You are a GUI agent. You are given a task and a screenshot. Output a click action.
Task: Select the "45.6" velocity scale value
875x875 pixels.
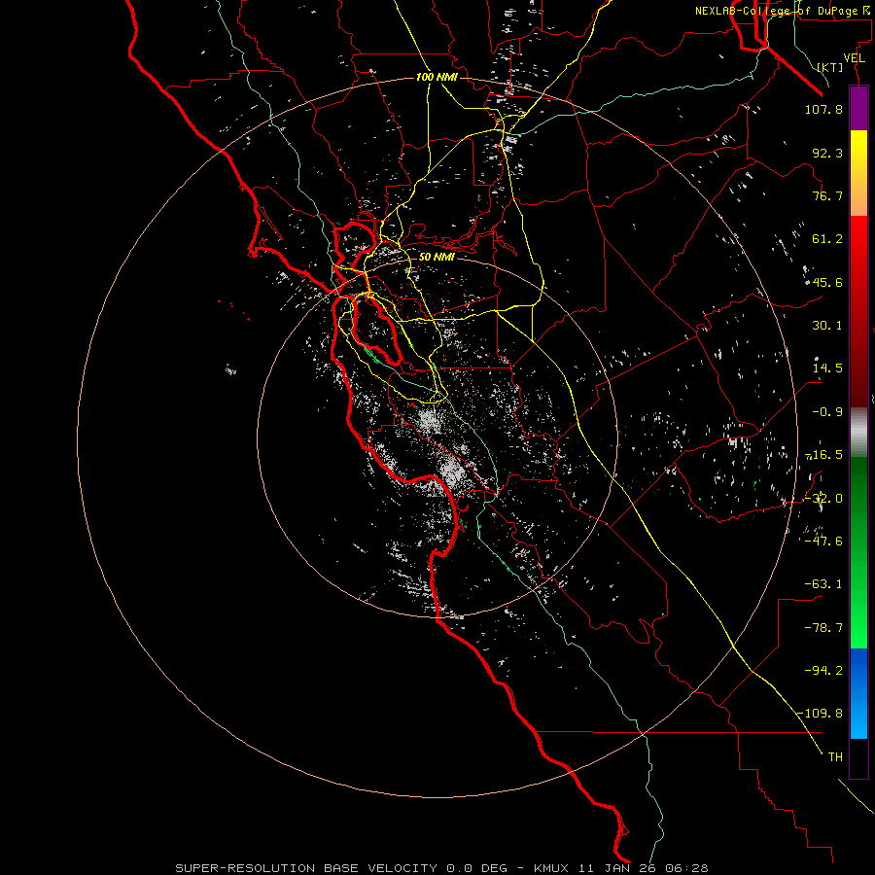(x=827, y=282)
